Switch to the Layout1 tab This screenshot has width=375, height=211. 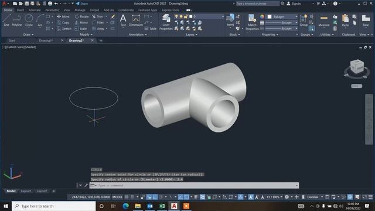click(x=26, y=191)
